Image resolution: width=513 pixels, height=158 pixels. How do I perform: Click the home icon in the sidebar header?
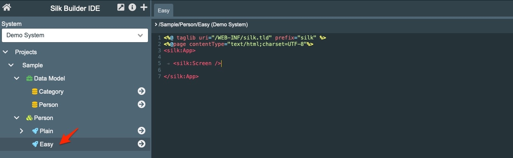click(6, 8)
